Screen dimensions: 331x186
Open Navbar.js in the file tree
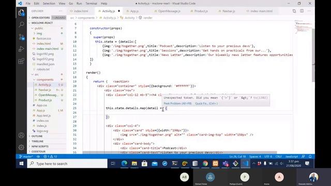(x=44, y=90)
